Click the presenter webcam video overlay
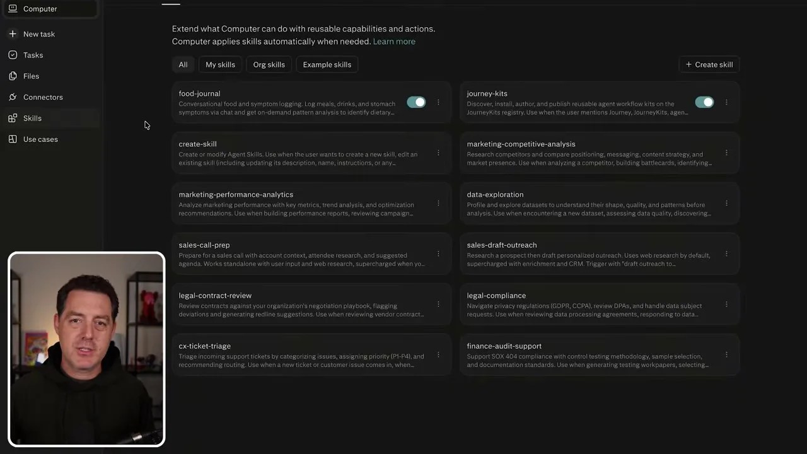The image size is (807, 454). (x=86, y=349)
